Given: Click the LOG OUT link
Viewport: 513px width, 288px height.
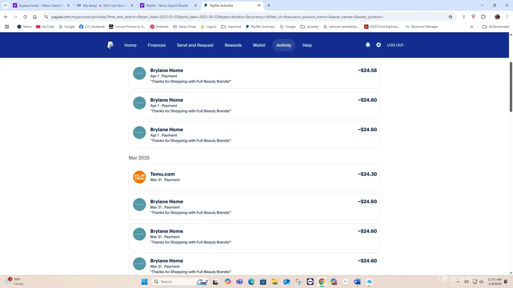Looking at the screenshot, I should [x=395, y=45].
